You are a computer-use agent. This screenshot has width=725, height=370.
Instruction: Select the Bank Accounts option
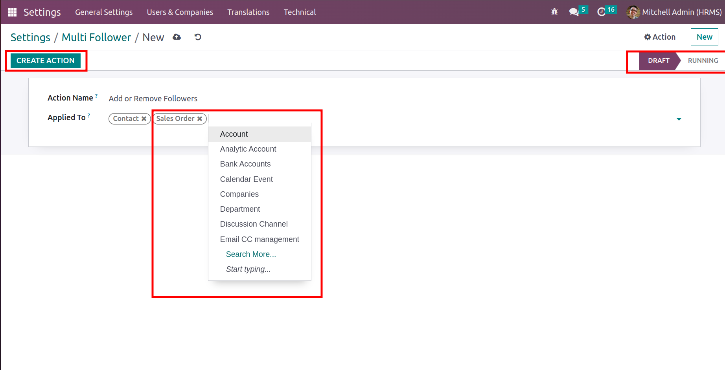(259, 164)
